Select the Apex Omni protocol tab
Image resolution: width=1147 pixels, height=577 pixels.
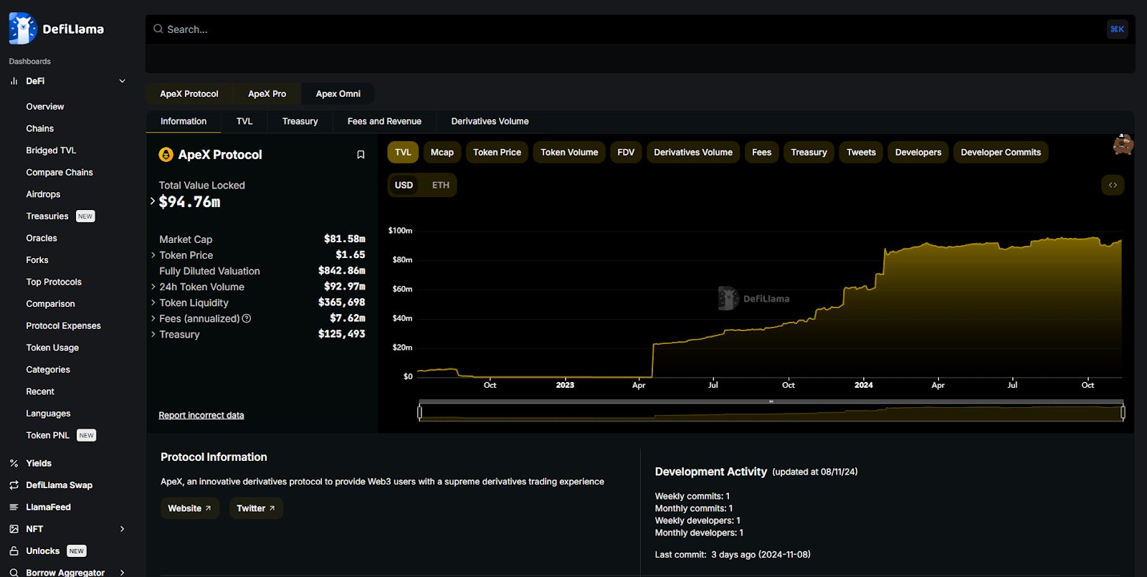(338, 94)
